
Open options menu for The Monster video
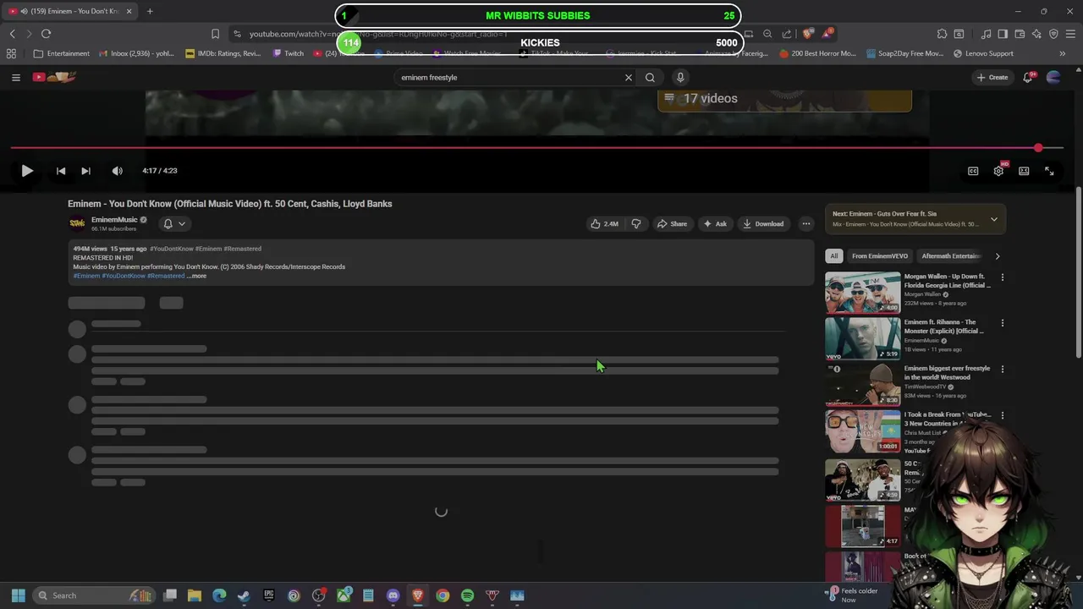point(1003,323)
